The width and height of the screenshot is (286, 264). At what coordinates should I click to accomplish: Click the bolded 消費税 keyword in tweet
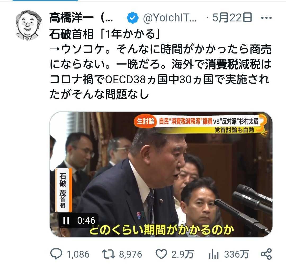[222, 64]
